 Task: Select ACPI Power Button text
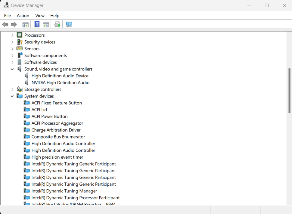(x=50, y=116)
